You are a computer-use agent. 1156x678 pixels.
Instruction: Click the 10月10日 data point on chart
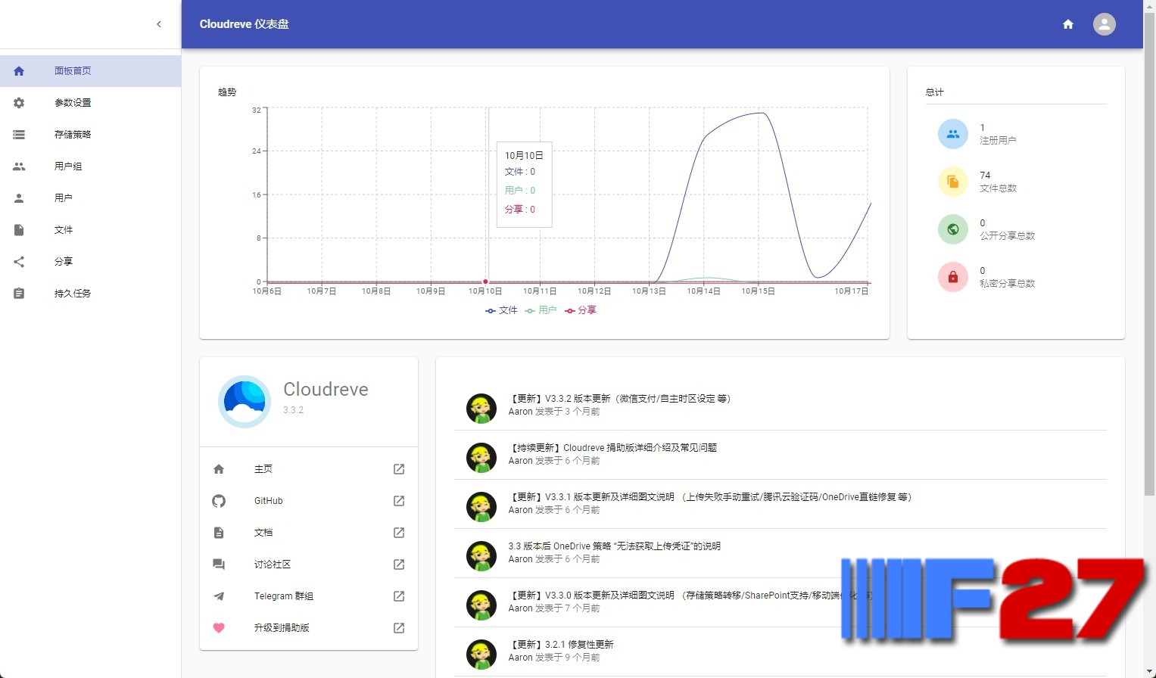tap(485, 281)
